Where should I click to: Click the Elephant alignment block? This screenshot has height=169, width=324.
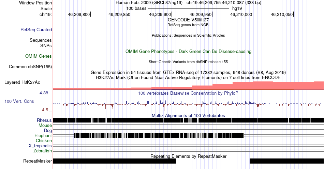pyautogui.click(x=159, y=135)
